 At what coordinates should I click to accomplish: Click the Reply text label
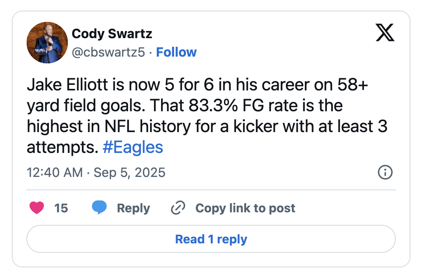[x=133, y=208]
